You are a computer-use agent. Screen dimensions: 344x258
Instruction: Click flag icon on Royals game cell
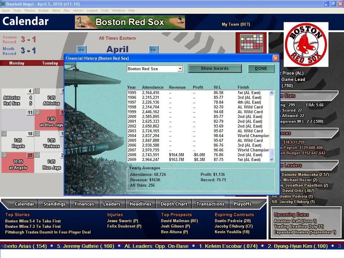pos(4,134)
